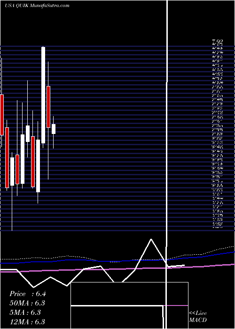The width and height of the screenshot is (235, 329).
Task: Click the Price : 6.4 readout
Action: point(27,294)
